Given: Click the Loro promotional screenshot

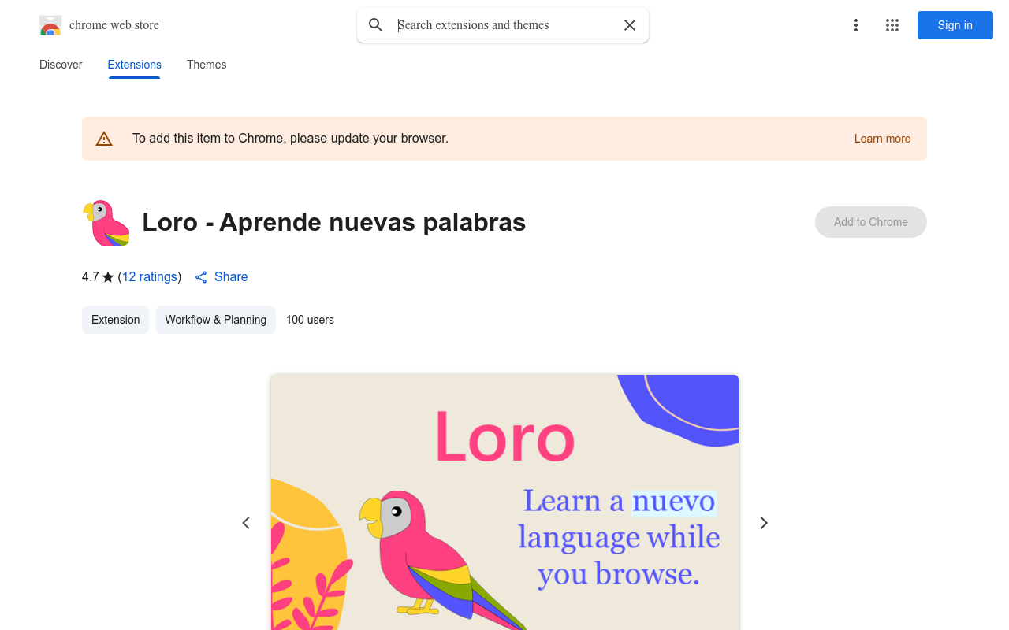Looking at the screenshot, I should pos(504,502).
